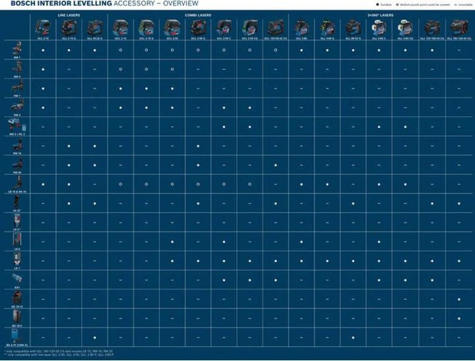Click the BA 18-C dot under GLL 18V-120-33 CG
This screenshot has height=361, width=475.
coord(459,319)
